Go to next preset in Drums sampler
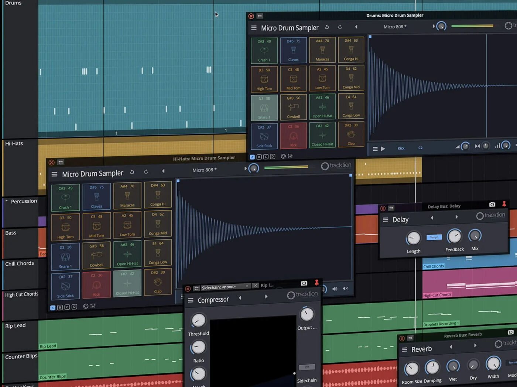This screenshot has height=387, width=517. click(433, 26)
